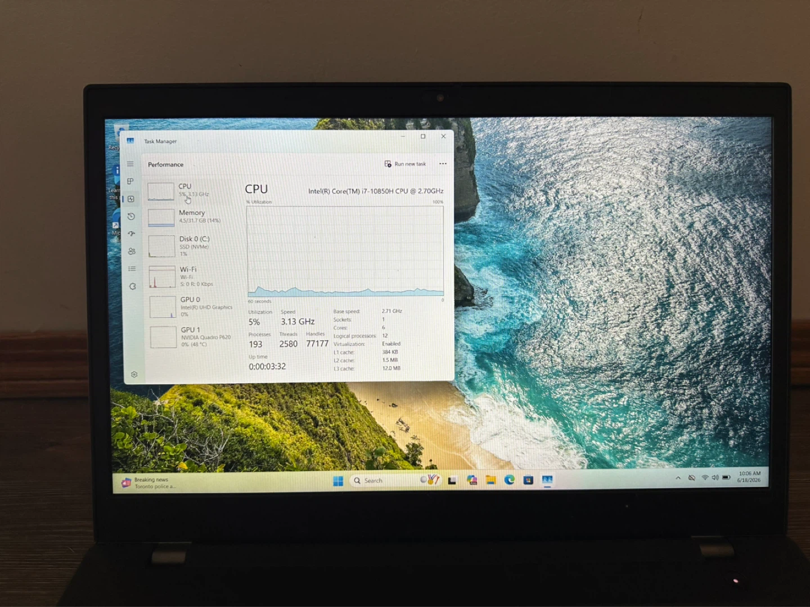Viewport: 810px width, 607px height.
Task: Click the Performance page heading
Action: pyautogui.click(x=165, y=164)
